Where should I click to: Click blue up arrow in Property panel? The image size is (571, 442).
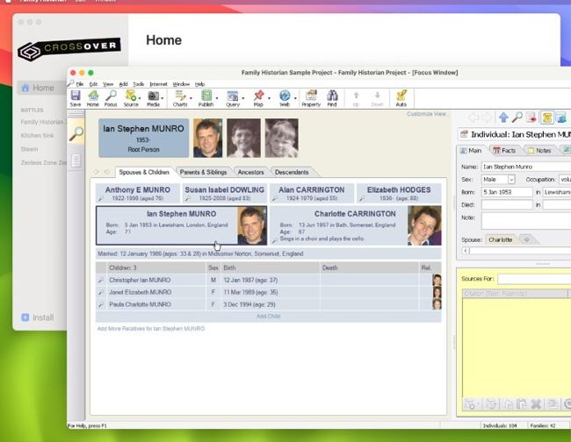503,117
